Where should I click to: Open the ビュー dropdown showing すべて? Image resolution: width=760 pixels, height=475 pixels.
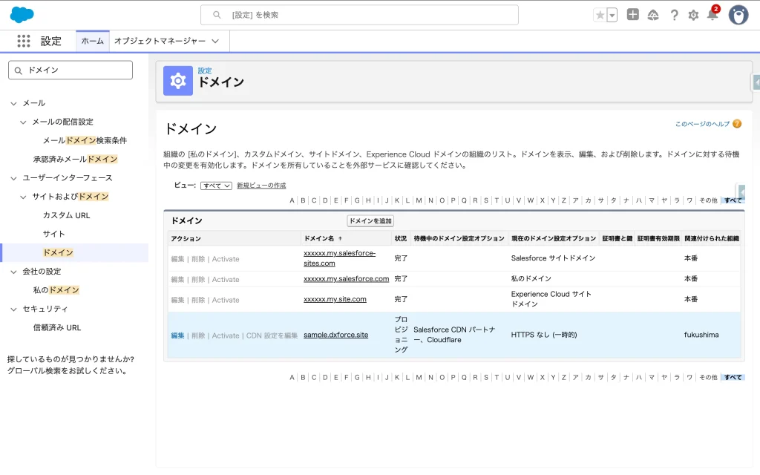216,186
